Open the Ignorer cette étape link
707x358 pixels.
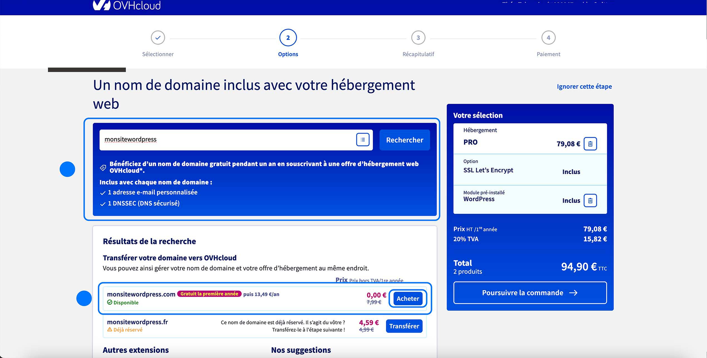tap(584, 86)
